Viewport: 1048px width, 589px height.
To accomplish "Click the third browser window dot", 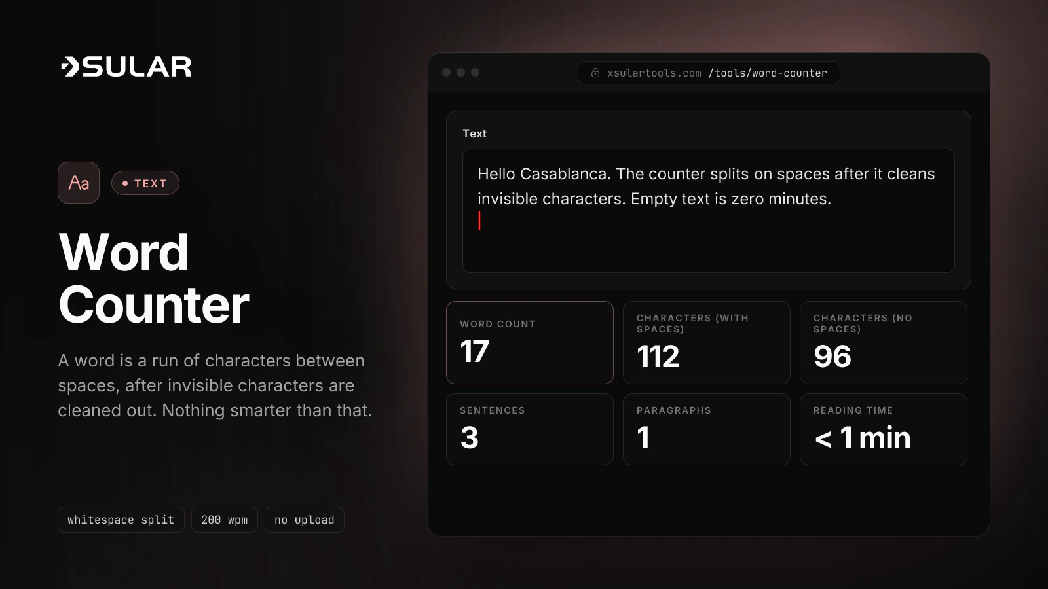I will click(x=476, y=73).
